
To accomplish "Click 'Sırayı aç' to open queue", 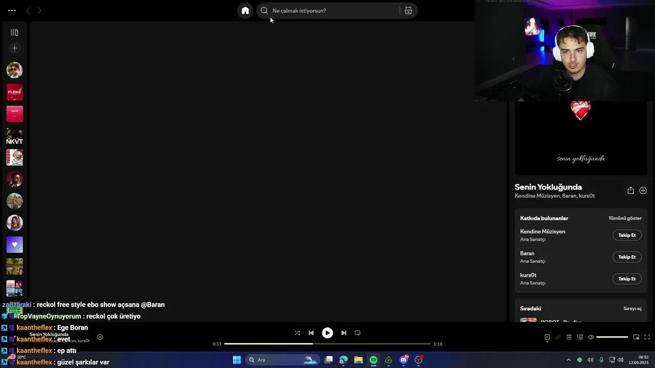I will [632, 309].
